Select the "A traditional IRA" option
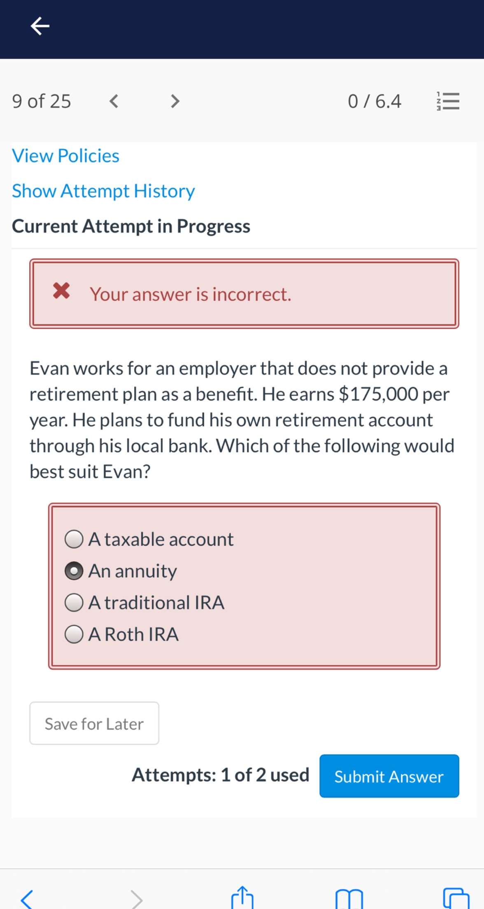484x909 pixels. pos(74,603)
